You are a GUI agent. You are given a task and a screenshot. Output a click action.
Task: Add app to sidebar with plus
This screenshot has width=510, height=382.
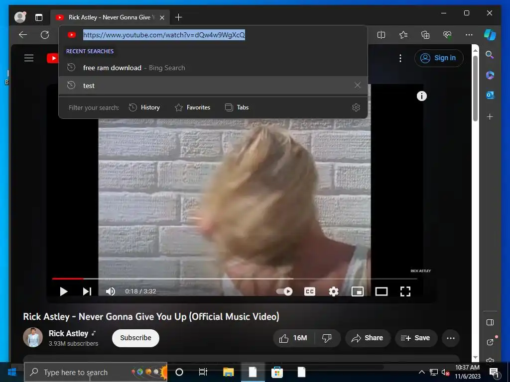[x=490, y=116]
